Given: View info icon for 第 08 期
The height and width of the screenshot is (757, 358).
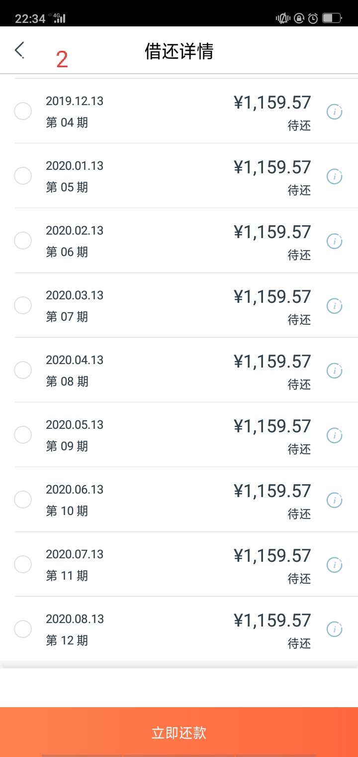Looking at the screenshot, I should point(334,371).
